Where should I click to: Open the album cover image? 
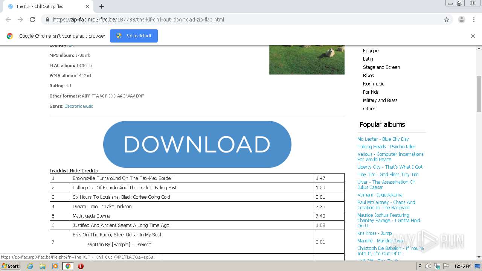click(307, 60)
